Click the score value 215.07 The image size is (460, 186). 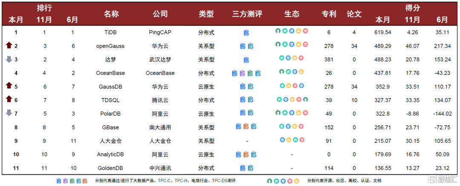pos(383,141)
